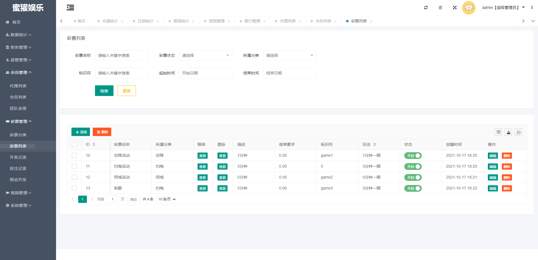Clear tabs via the trash icon in header

[x=440, y=8]
